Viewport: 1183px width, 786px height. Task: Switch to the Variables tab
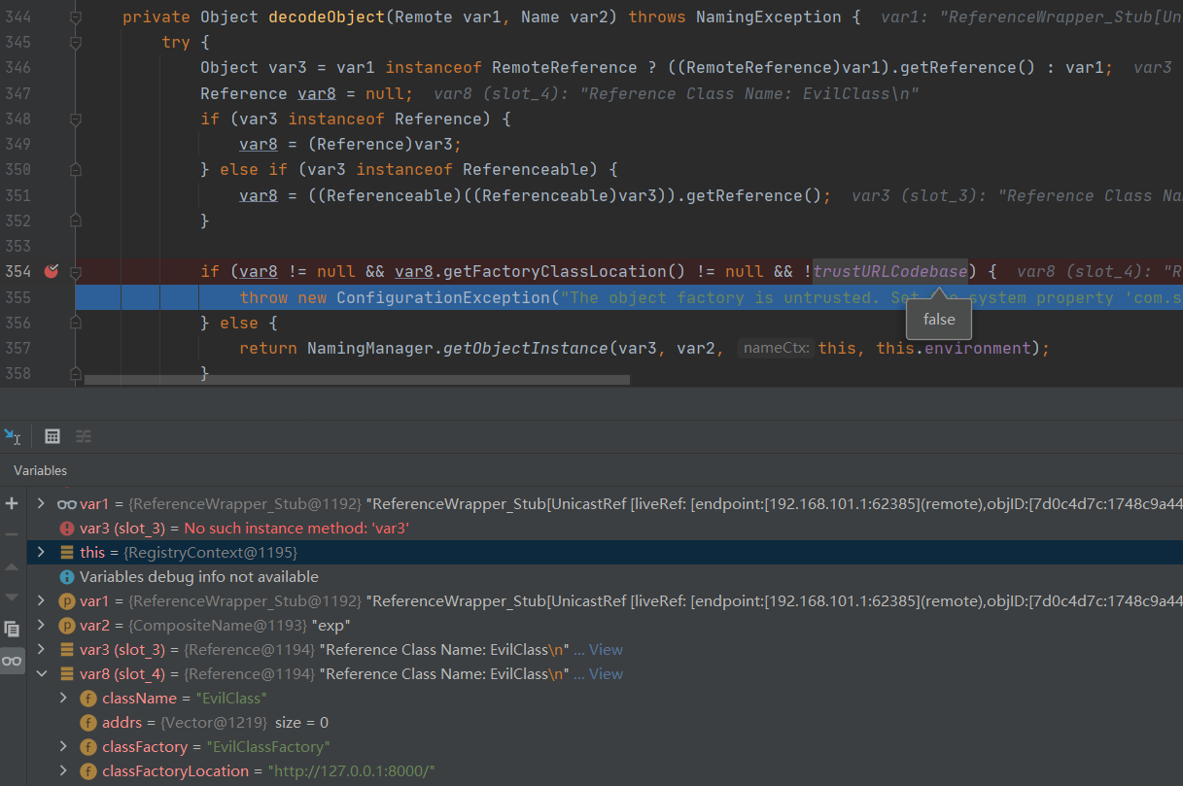point(41,470)
